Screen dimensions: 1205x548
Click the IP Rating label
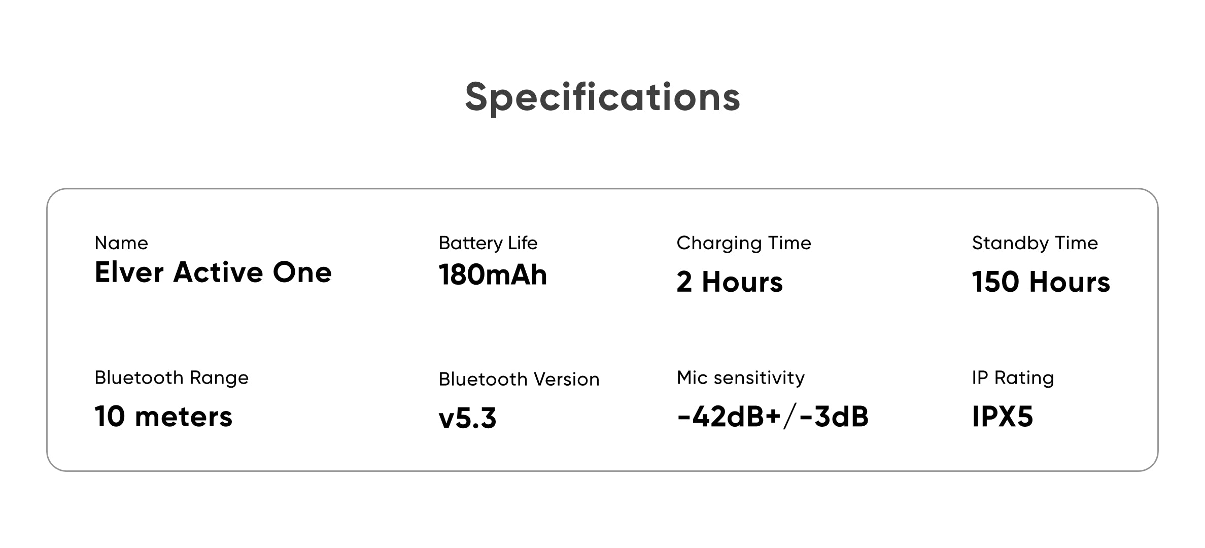pos(1013,378)
